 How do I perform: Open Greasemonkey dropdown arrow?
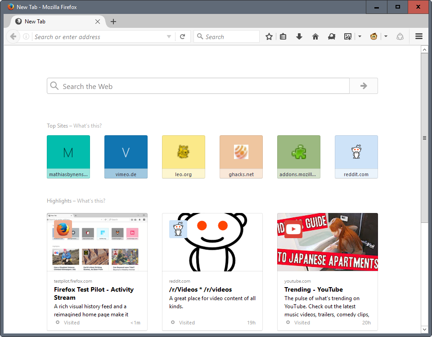pyautogui.click(x=386, y=36)
